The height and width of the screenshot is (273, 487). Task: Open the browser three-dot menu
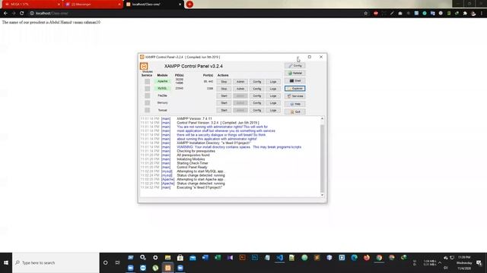coord(482,14)
